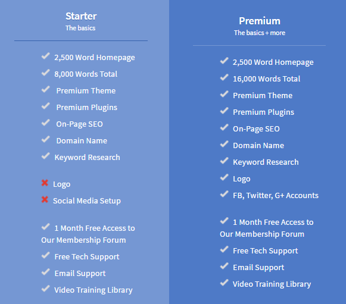The image size is (346, 304).
Task: Click Domain Name in Starter column
Action: pyautogui.click(x=82, y=140)
